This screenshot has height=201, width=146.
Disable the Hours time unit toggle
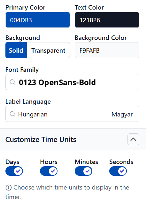pos(49,171)
